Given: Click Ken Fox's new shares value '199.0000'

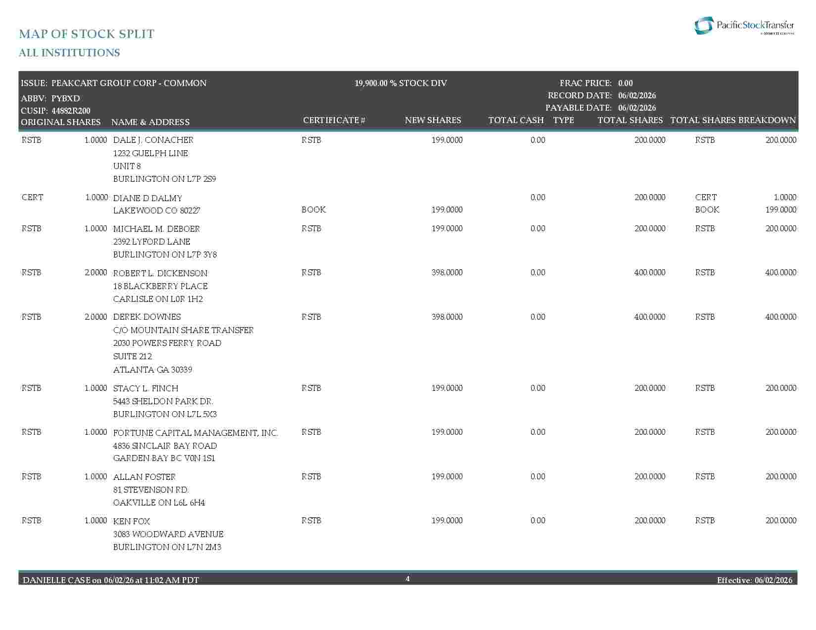Looking at the screenshot, I should [x=447, y=520].
